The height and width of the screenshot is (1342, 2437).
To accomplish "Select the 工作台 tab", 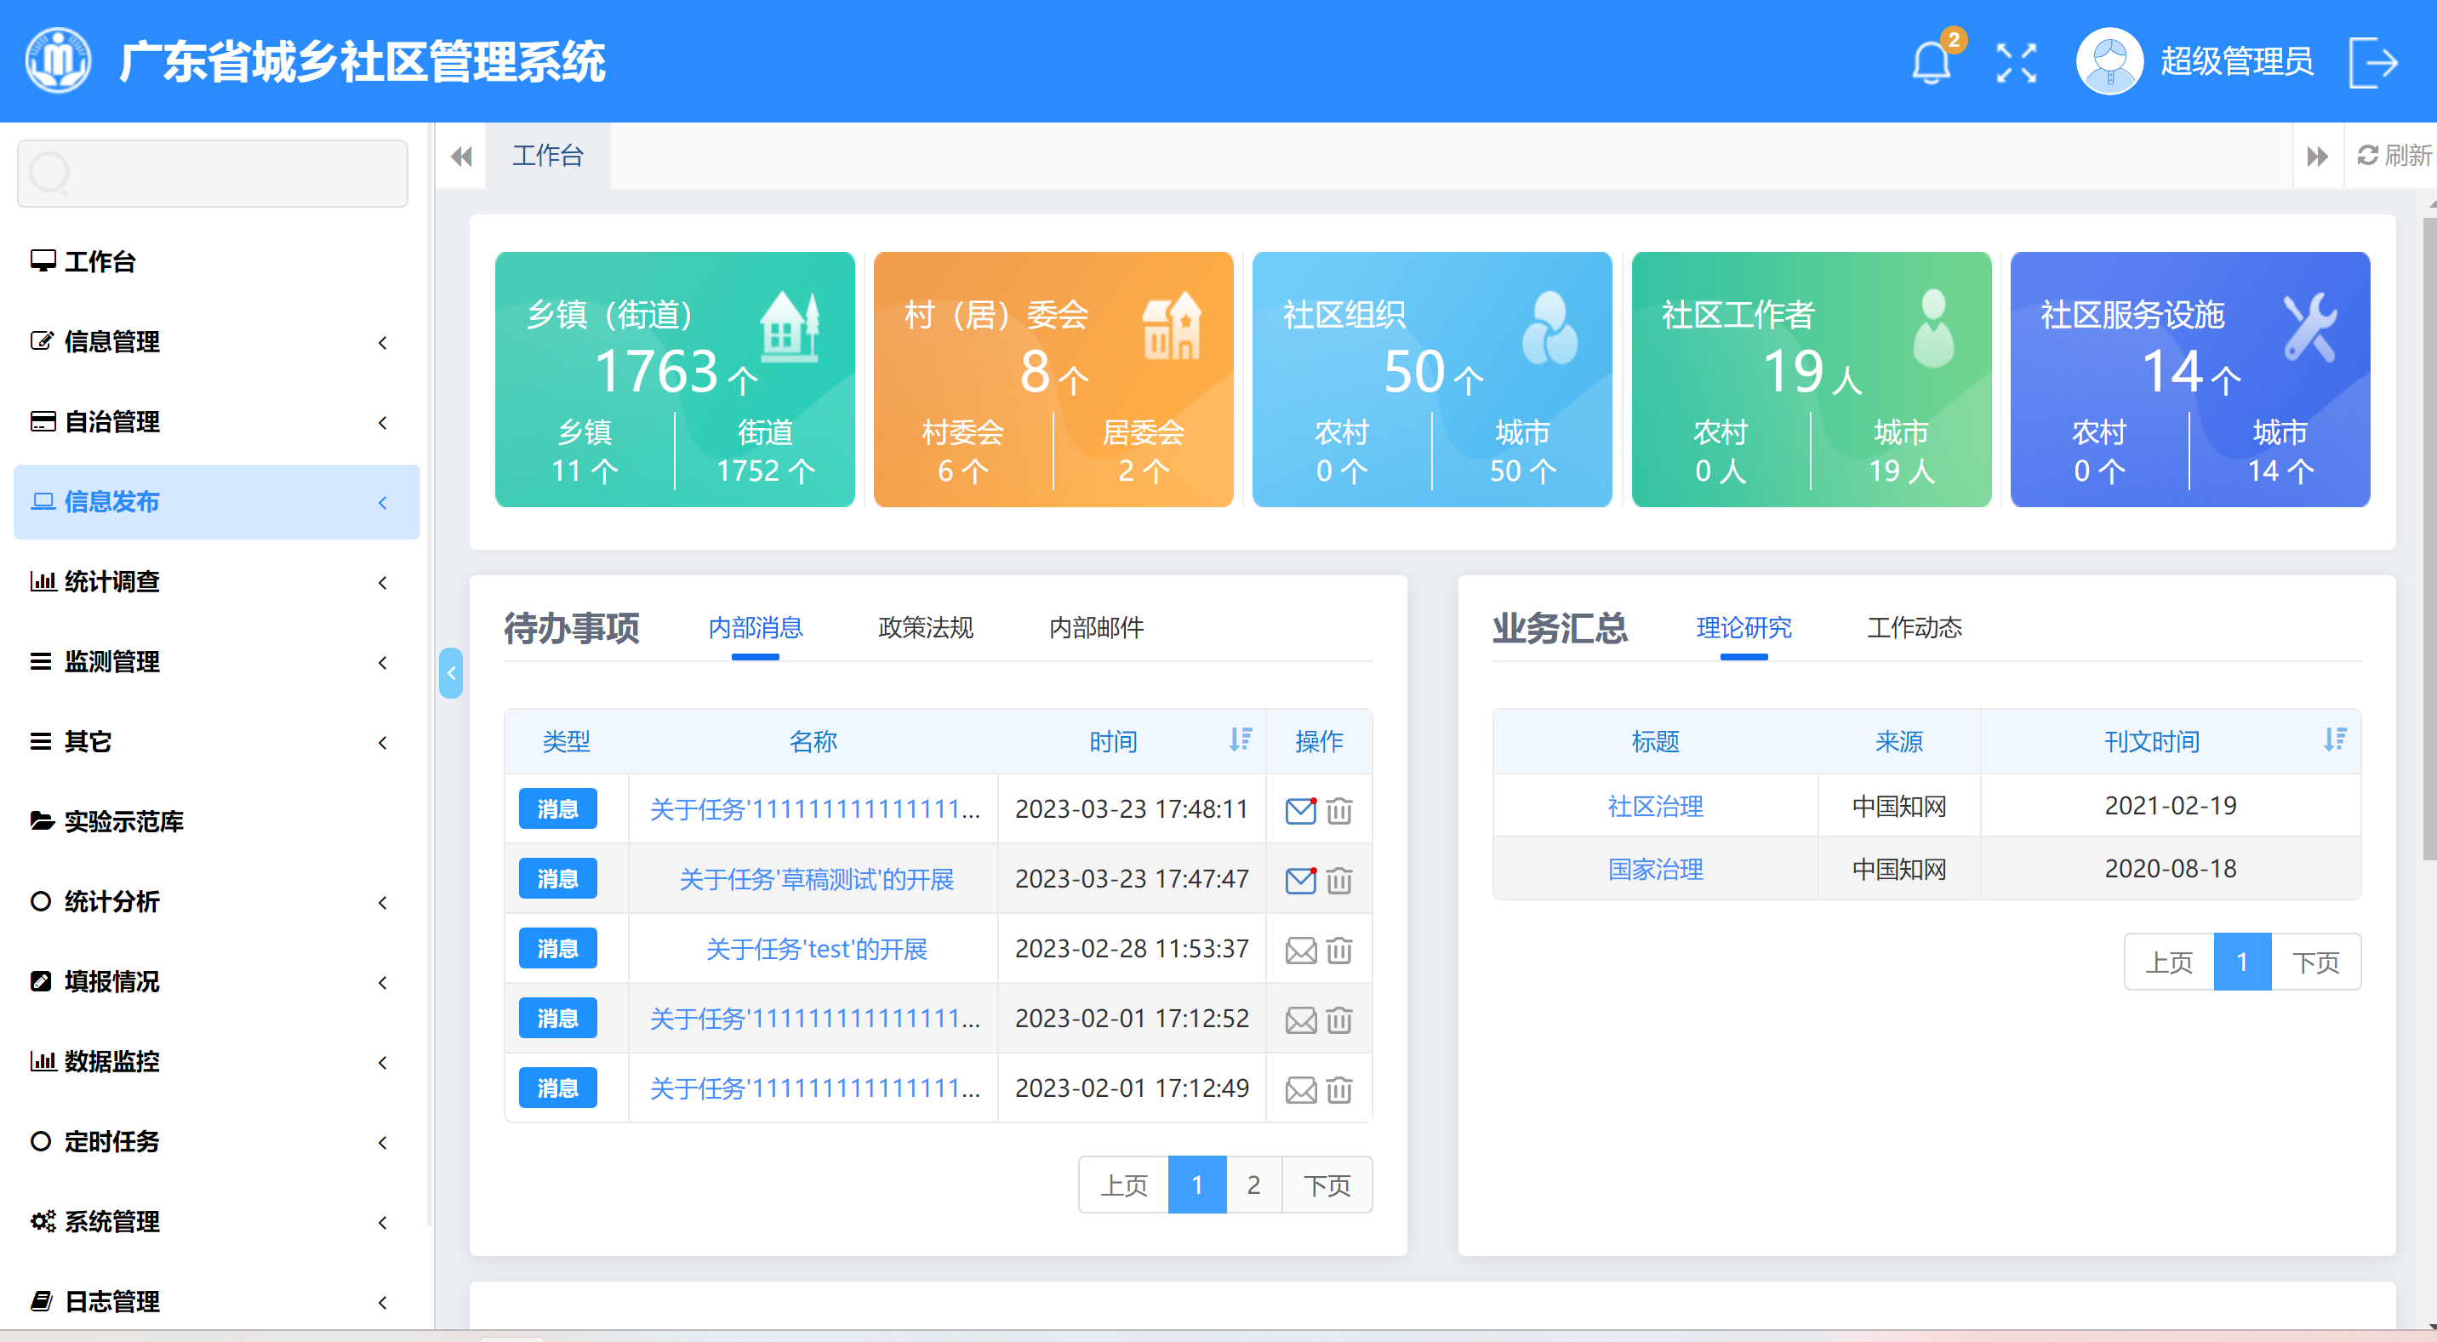I will (548, 155).
